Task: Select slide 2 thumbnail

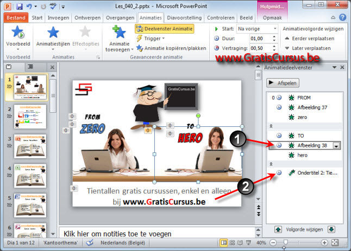Action: [30, 117]
